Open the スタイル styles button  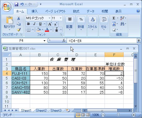point(92,24)
